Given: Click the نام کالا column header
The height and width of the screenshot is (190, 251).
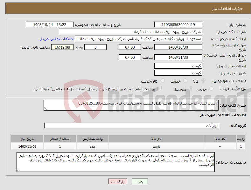Looking at the screenshot, I should point(156,139).
